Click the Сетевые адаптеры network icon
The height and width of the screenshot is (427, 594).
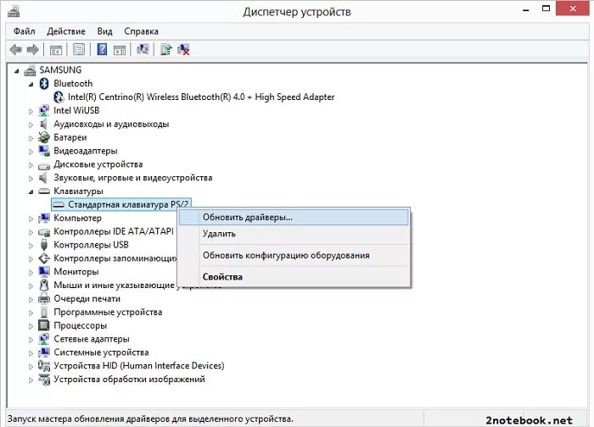[x=44, y=339]
